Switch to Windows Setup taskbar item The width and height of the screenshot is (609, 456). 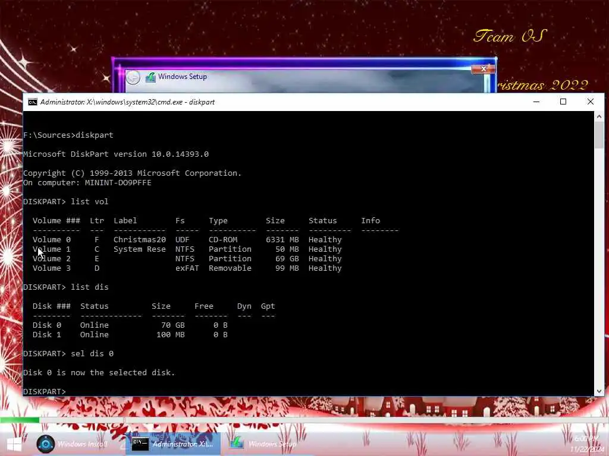click(x=263, y=444)
